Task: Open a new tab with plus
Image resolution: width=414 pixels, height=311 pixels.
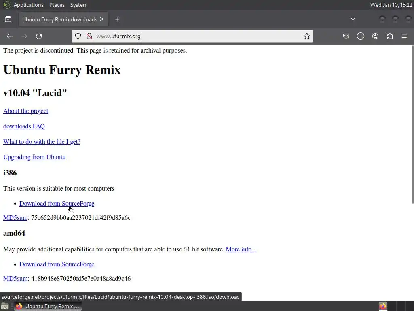Action: pos(117,19)
